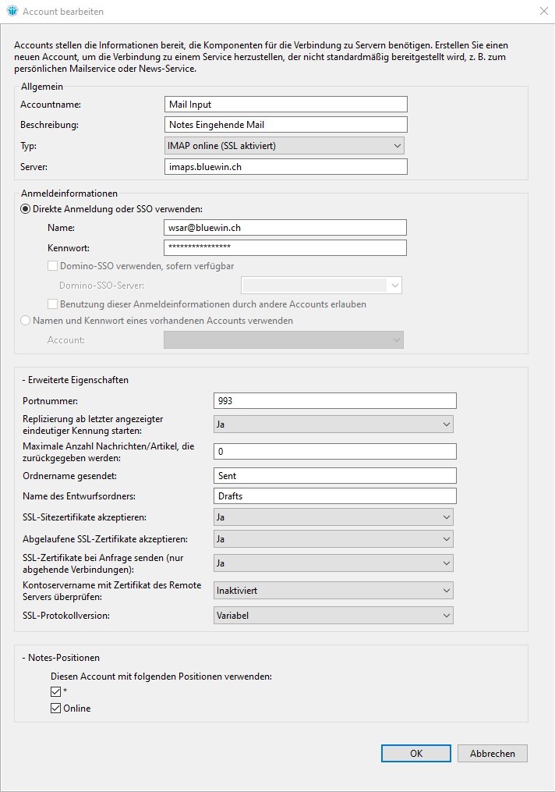
Task: Select 'Direkte Anmeldung oder SSO verwenden' radio button
Action: tap(26, 209)
